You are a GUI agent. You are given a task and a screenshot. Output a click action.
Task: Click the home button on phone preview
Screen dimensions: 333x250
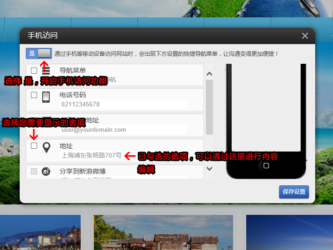(266, 166)
